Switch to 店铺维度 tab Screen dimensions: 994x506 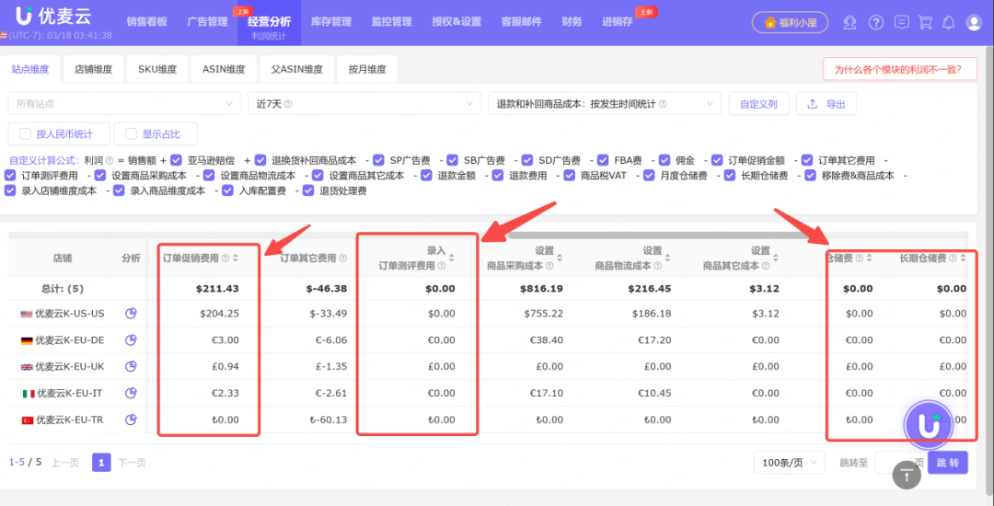tap(93, 70)
